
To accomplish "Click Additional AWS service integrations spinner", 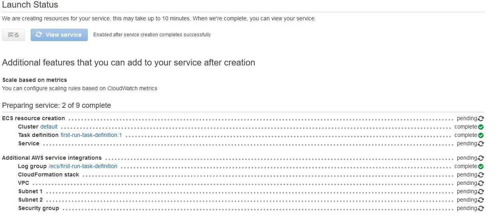I will 481,158.
